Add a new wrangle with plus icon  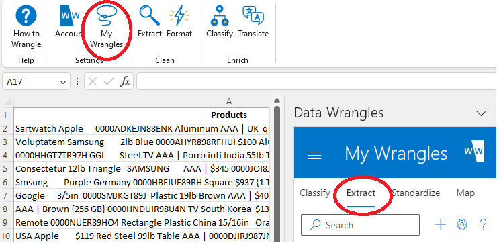pyautogui.click(x=441, y=225)
